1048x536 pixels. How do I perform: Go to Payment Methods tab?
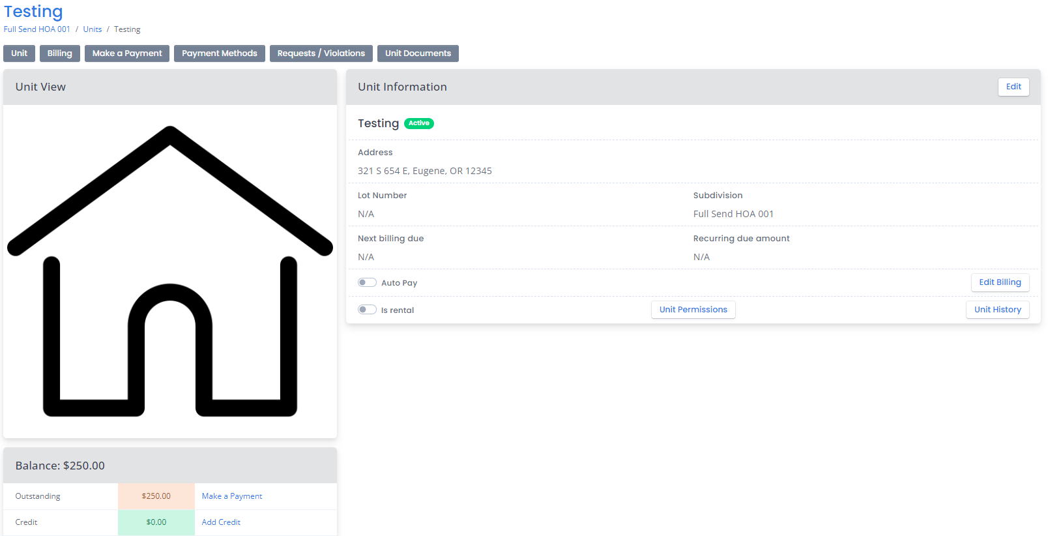pos(220,53)
